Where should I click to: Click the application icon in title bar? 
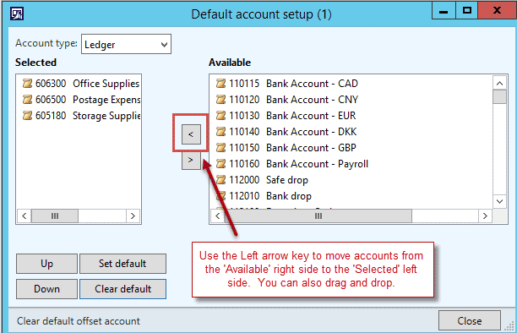click(17, 14)
